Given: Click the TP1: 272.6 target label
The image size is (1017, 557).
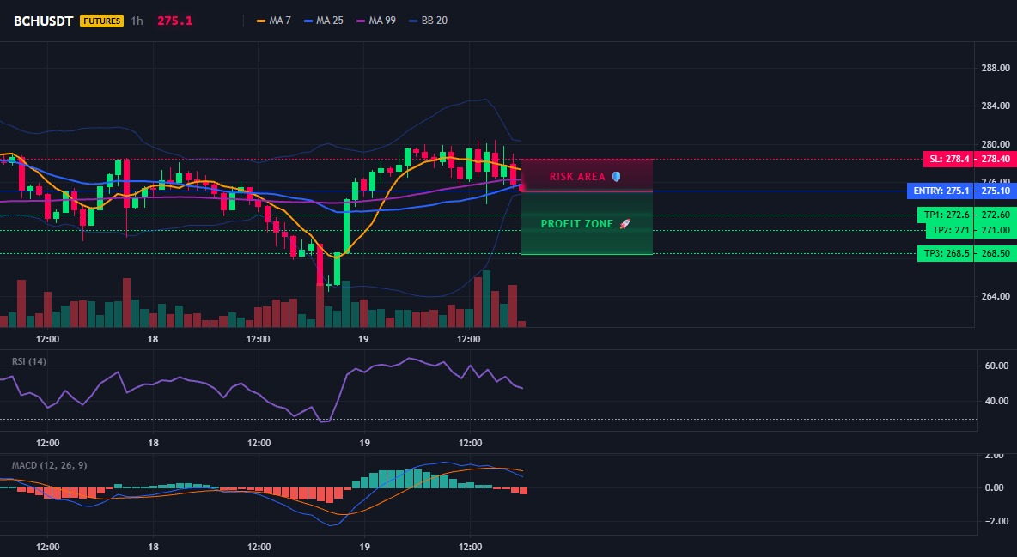Looking at the screenshot, I should (947, 215).
